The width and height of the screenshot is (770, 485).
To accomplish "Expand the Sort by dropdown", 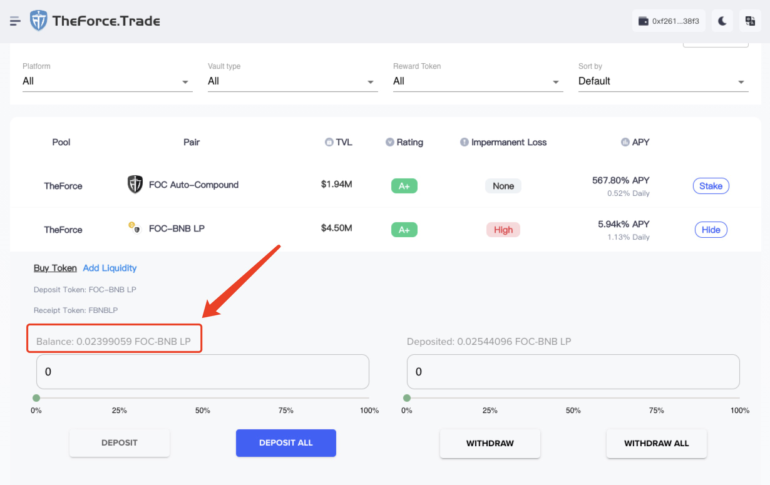I will [663, 81].
